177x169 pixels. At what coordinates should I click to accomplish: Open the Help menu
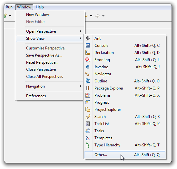[x=40, y=7]
